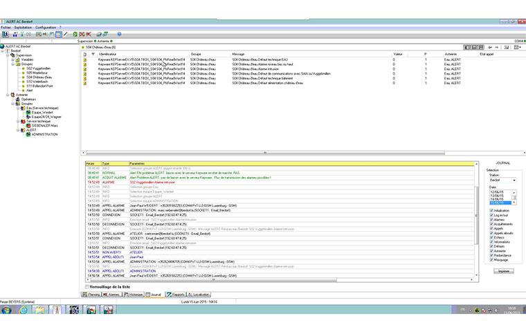The height and width of the screenshot is (332, 526).
Task: Click alarm icon of 'Défaut technique EAU' row
Action: point(85,59)
